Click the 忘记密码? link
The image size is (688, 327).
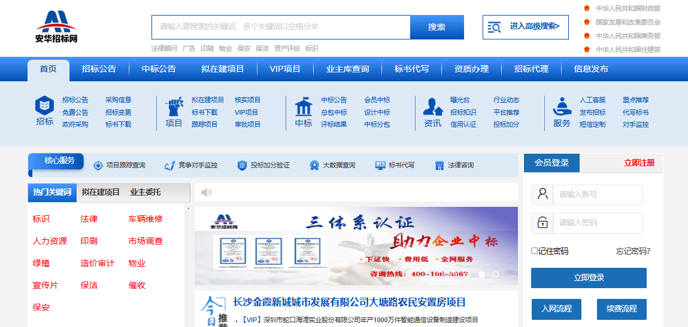633,251
